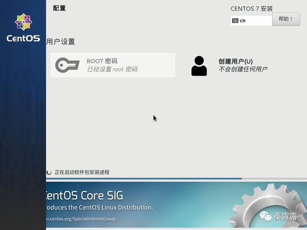Click the 正在启动软件包安装进程 status message
307x230 pixels.
pos(82,172)
